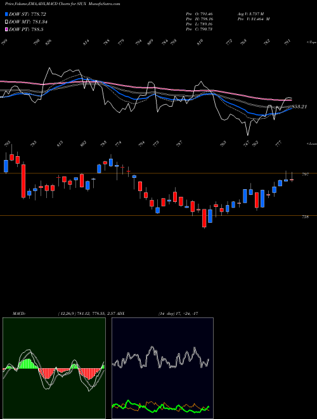Click the blue DOW ST legend swatch

[6, 14]
